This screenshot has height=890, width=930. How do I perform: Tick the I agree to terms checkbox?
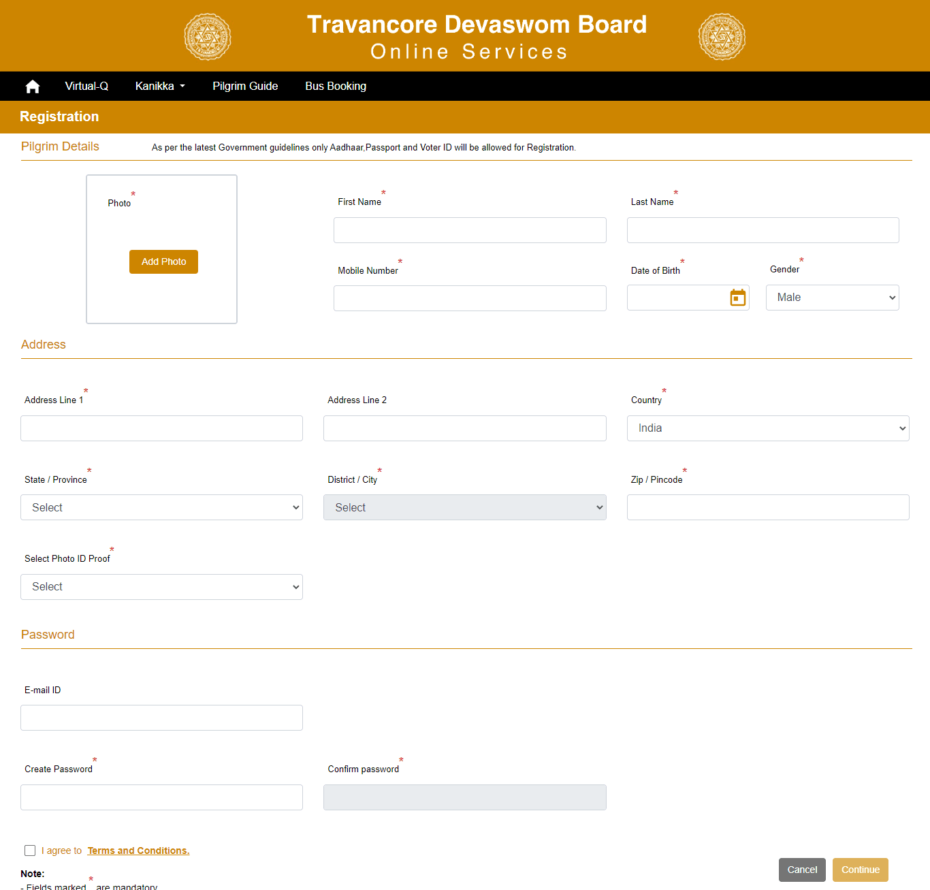coord(30,851)
